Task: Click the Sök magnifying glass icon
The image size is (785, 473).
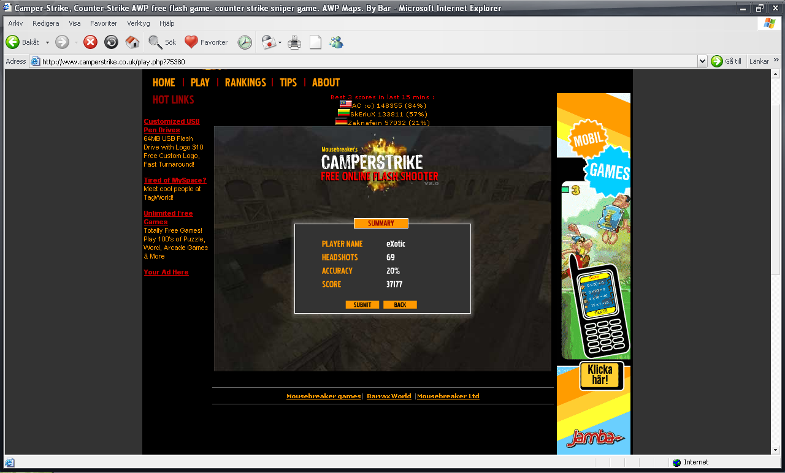Action: (x=155, y=42)
